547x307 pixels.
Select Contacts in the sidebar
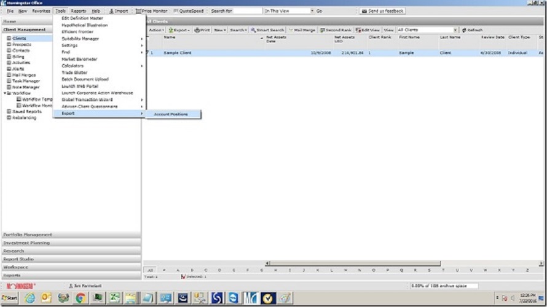[21, 50]
